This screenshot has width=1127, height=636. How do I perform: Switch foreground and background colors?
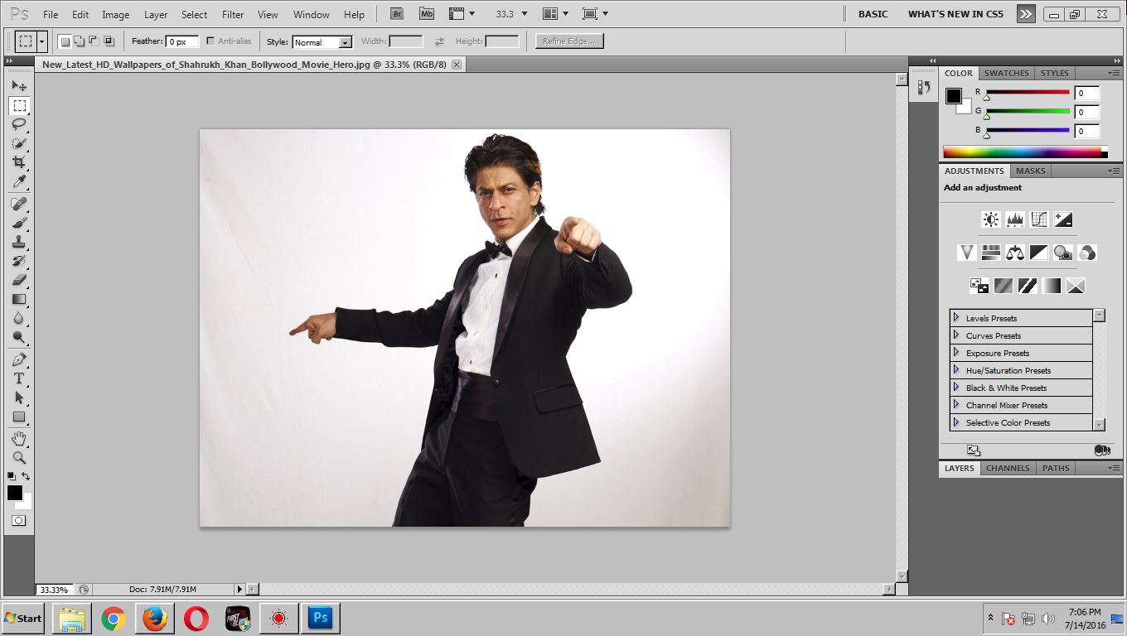[x=27, y=474]
